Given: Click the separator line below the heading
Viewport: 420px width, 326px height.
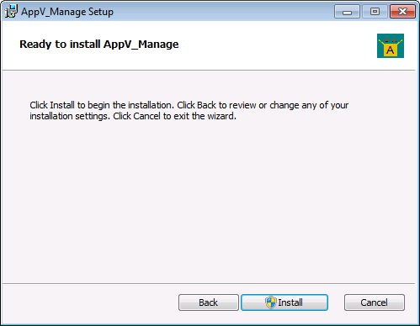Looking at the screenshot, I should click(x=209, y=71).
